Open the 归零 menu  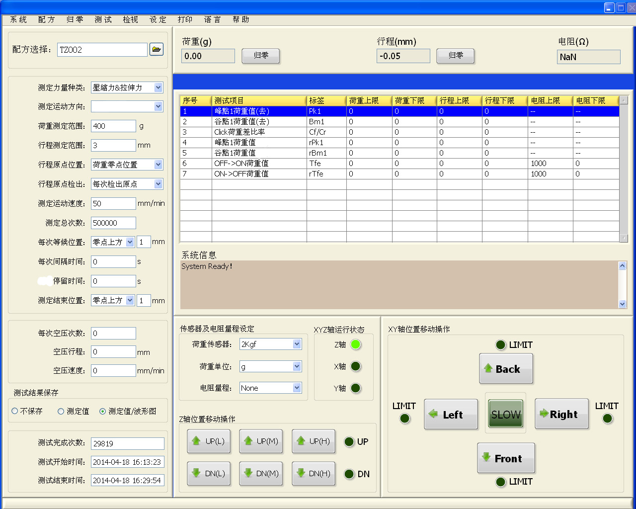pyautogui.click(x=75, y=19)
